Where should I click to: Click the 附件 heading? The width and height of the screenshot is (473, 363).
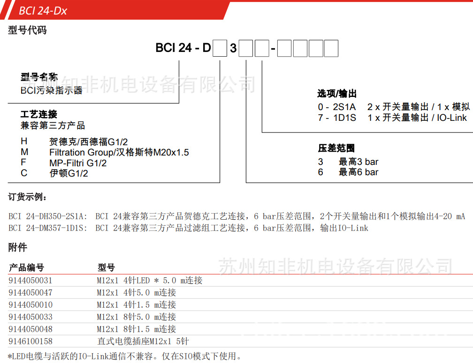coord(17,247)
